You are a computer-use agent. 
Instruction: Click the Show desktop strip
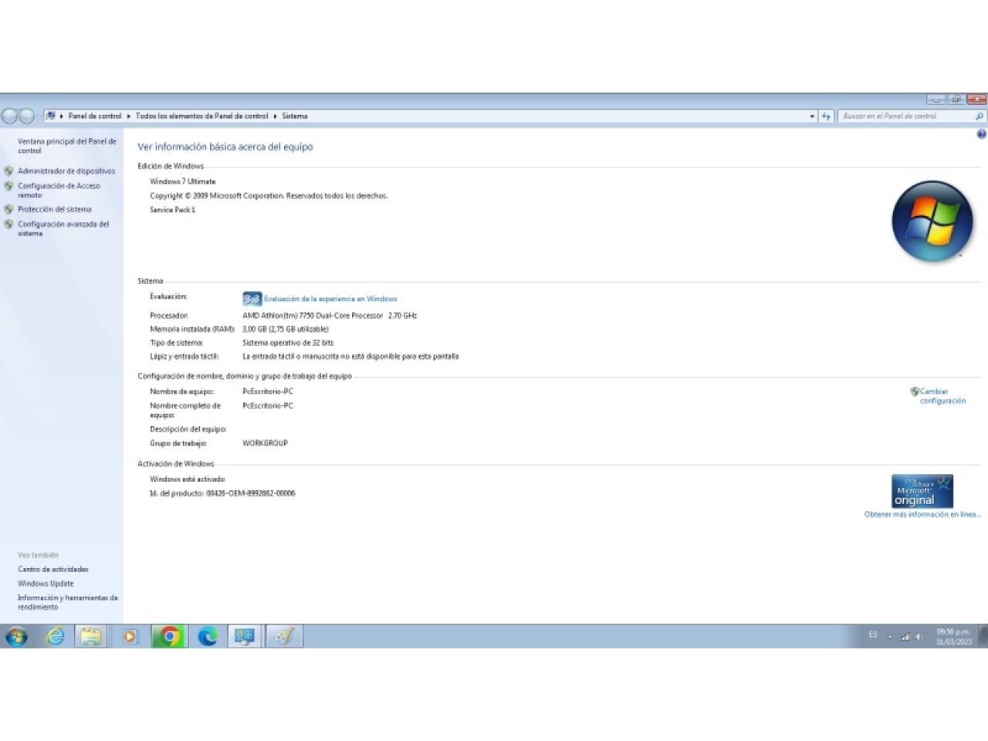click(983, 636)
